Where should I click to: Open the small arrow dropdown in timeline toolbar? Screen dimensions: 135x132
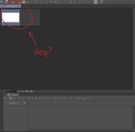point(79,99)
